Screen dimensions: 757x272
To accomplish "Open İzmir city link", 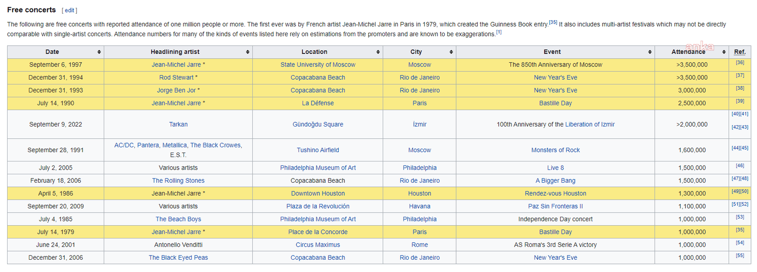I will pos(420,124).
